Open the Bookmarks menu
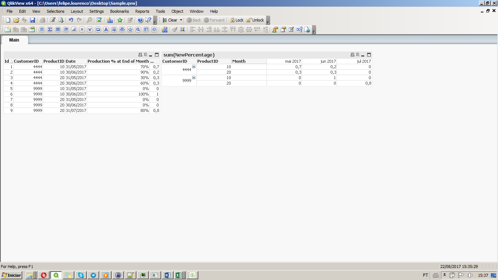The image size is (498, 280). click(x=119, y=11)
